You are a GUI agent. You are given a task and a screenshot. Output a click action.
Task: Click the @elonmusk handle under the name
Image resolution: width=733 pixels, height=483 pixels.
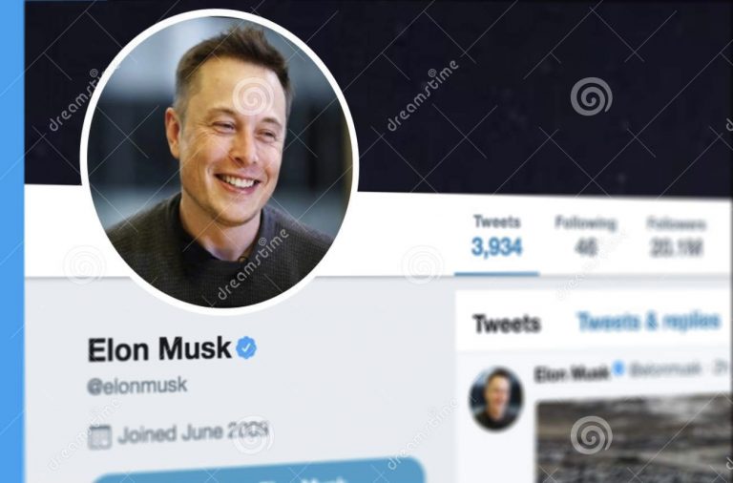(137, 386)
